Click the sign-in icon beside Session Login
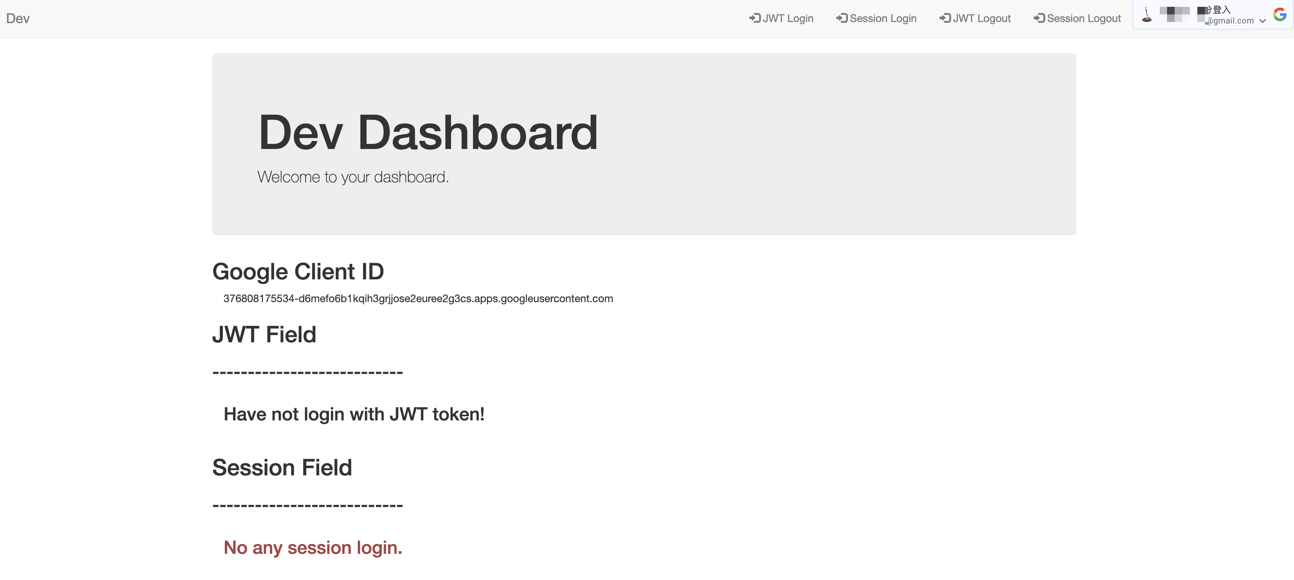This screenshot has height=580, width=1294. click(x=842, y=18)
